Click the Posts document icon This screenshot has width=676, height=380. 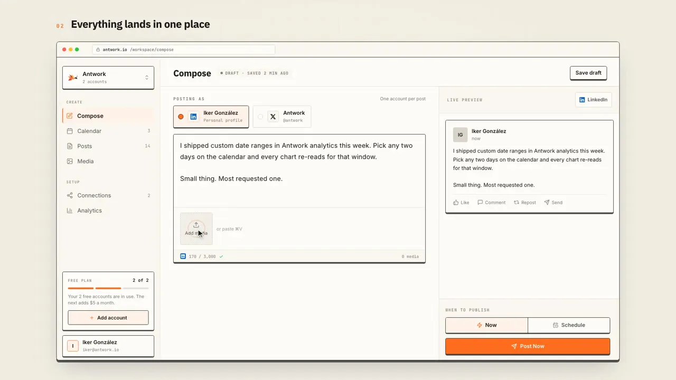[70, 146]
